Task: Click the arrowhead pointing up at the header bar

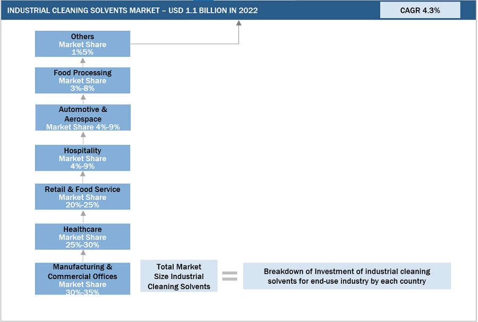Action: (x=238, y=23)
